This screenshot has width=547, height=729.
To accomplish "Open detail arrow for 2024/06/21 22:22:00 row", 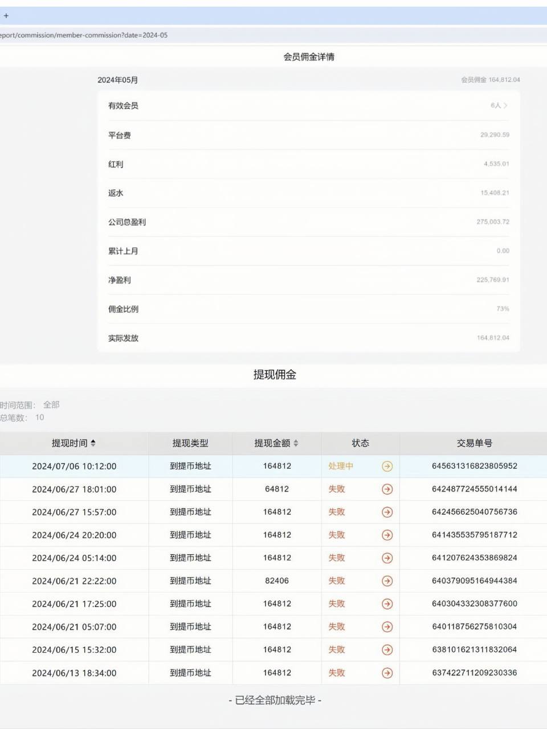I will [387, 581].
